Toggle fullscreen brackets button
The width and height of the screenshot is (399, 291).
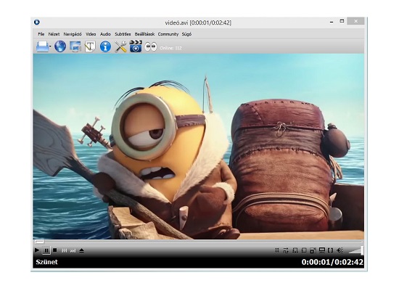330,250
